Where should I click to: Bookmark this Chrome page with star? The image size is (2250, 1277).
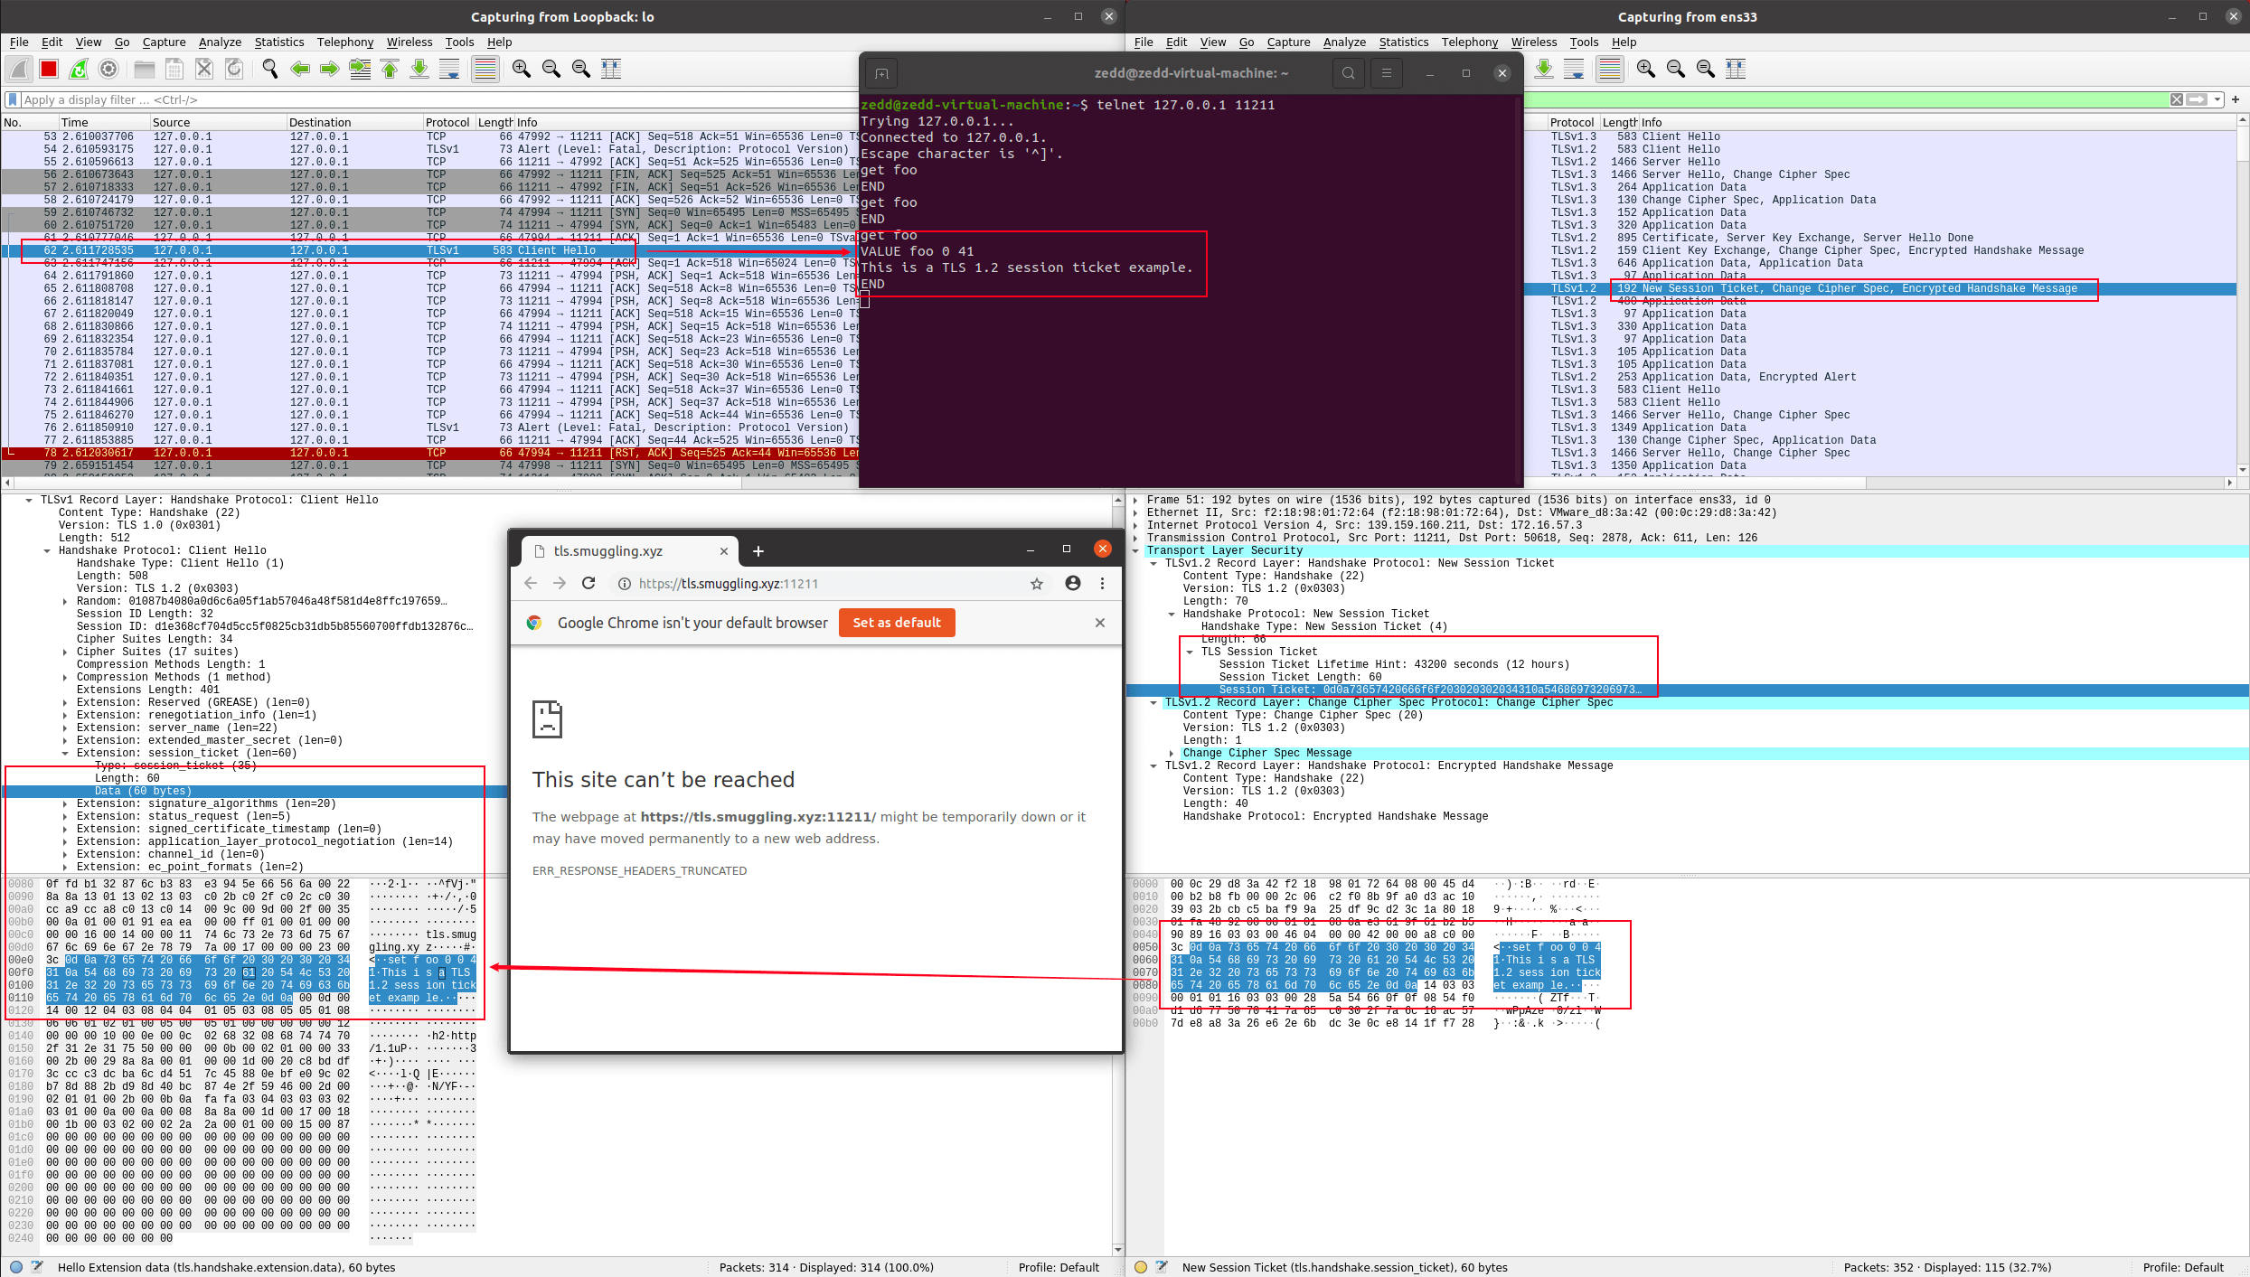(1037, 584)
